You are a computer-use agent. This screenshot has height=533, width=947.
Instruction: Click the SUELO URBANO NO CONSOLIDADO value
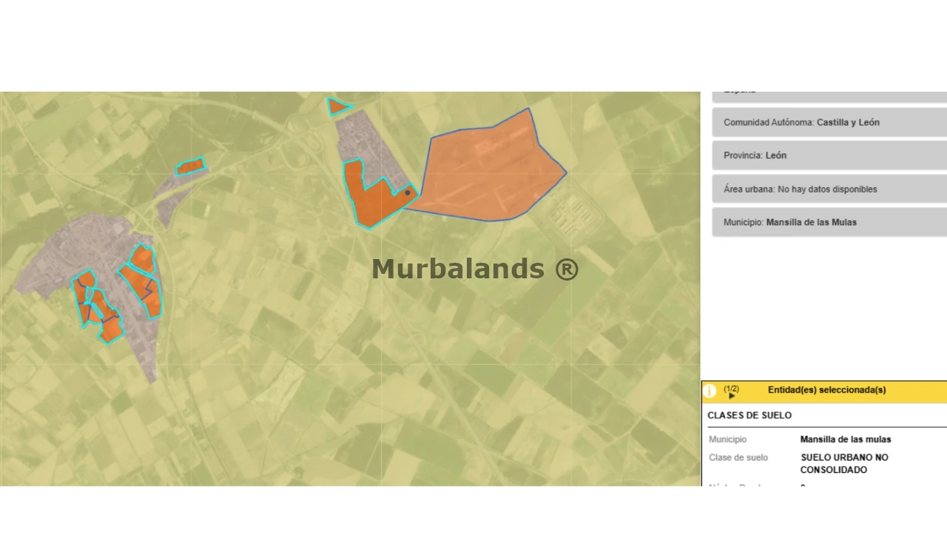point(844,463)
